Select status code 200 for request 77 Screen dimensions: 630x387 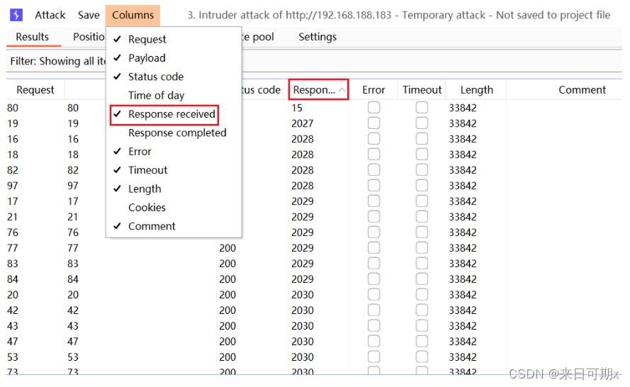pyautogui.click(x=227, y=248)
